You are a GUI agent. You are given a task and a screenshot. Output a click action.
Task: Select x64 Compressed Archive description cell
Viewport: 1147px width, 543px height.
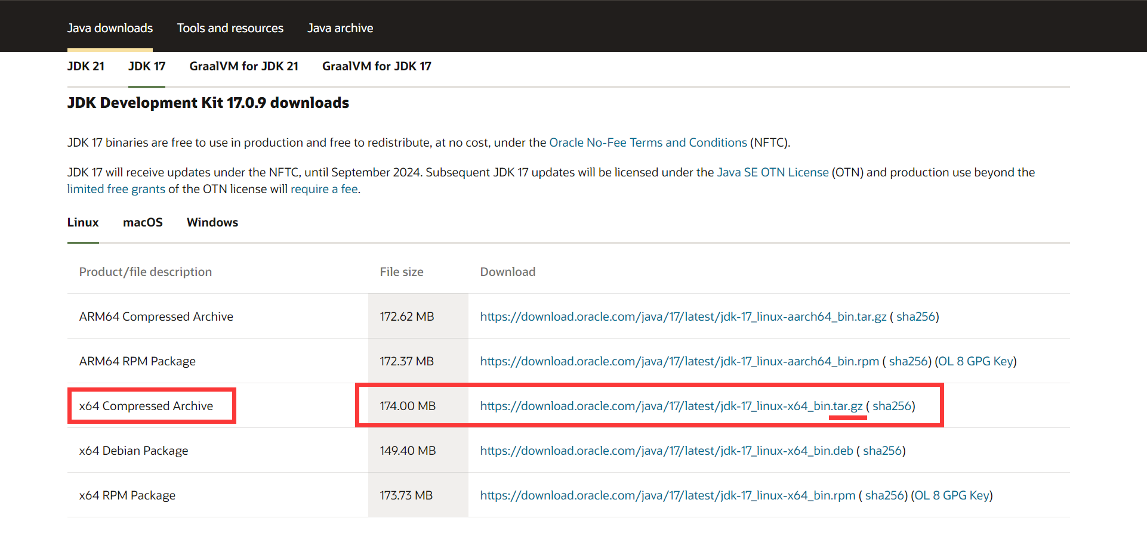tap(218, 406)
